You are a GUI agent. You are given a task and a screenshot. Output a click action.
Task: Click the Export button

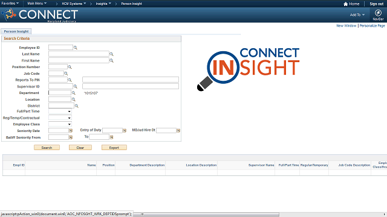pyautogui.click(x=114, y=148)
